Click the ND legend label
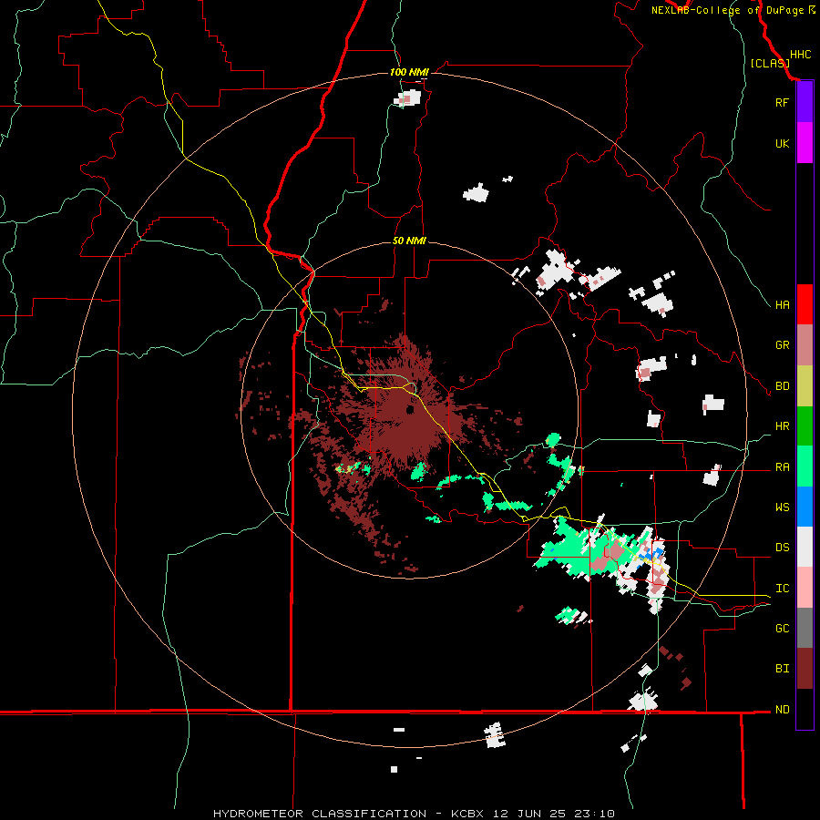 pyautogui.click(x=782, y=710)
